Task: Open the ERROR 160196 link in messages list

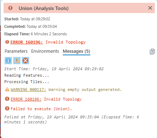Action: tap(26, 99)
